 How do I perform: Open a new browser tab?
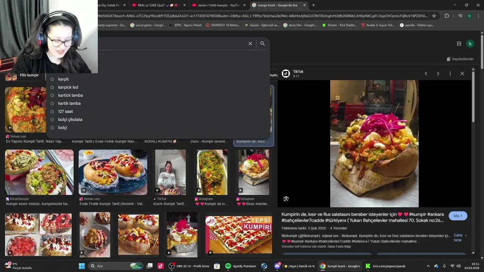click(x=313, y=5)
